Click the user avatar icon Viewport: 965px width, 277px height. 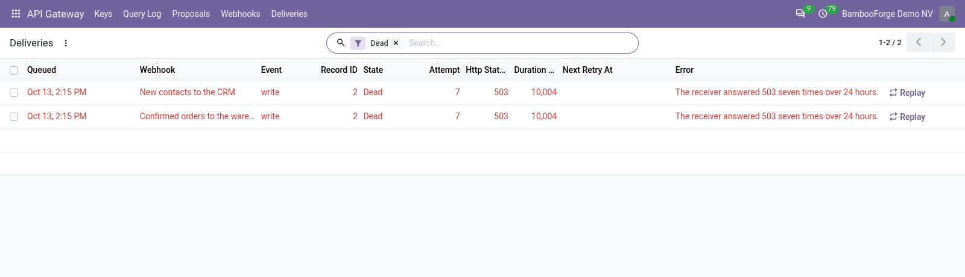(x=947, y=14)
